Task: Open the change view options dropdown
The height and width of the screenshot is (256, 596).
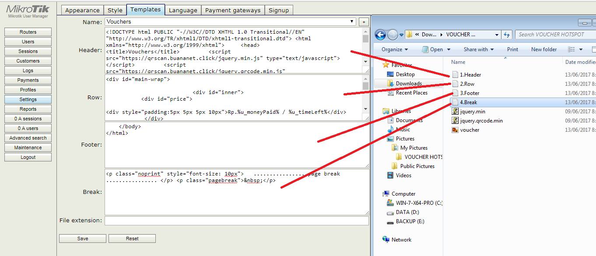Action: pyautogui.click(x=581, y=49)
